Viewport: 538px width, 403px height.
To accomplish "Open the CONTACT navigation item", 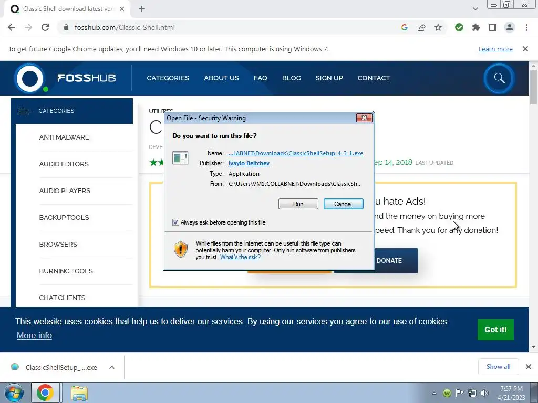I will (374, 78).
